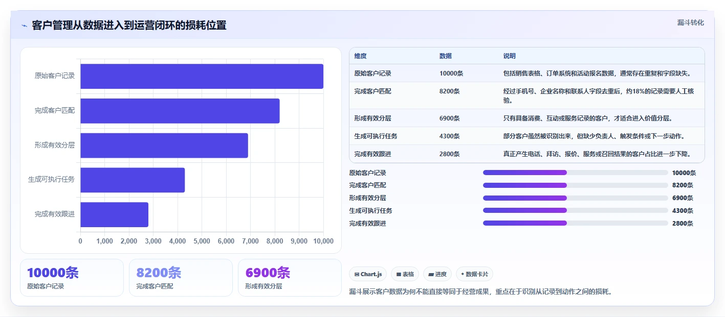Click the 5,000 axis tick label
This screenshot has width=725, height=317.
point(202,241)
